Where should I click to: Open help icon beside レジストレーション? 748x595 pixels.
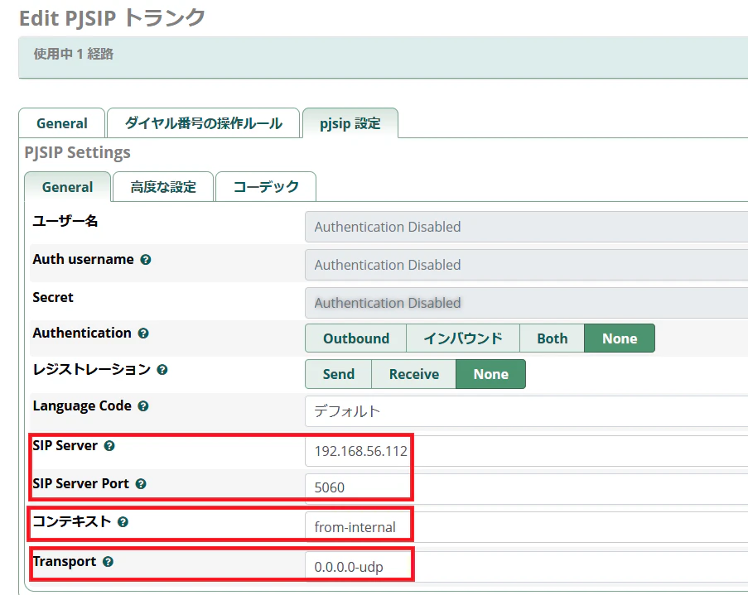click(x=162, y=369)
